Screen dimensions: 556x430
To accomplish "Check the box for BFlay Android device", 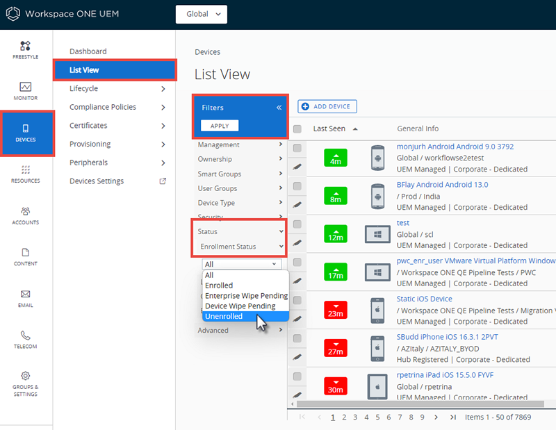I will coord(297,186).
